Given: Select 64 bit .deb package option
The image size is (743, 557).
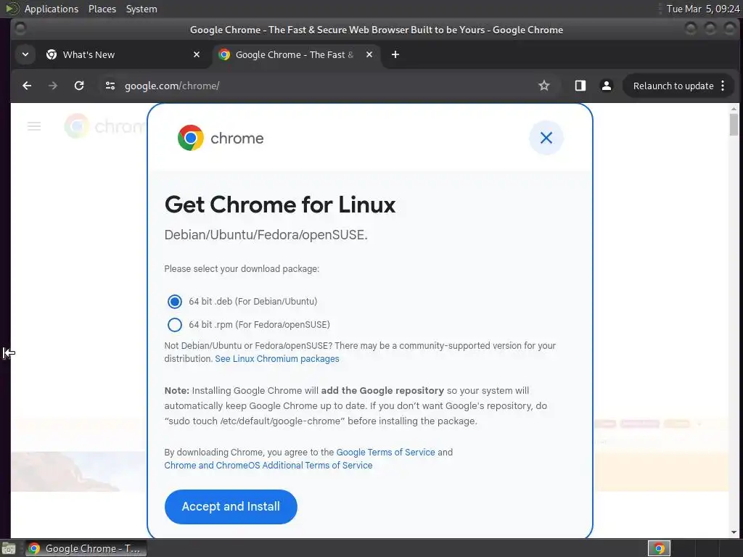Looking at the screenshot, I should pyautogui.click(x=174, y=301).
